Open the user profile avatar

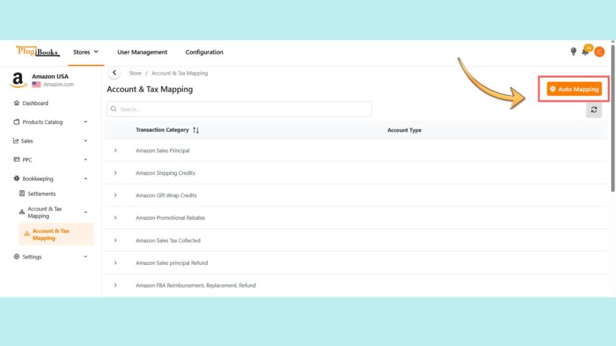(599, 52)
